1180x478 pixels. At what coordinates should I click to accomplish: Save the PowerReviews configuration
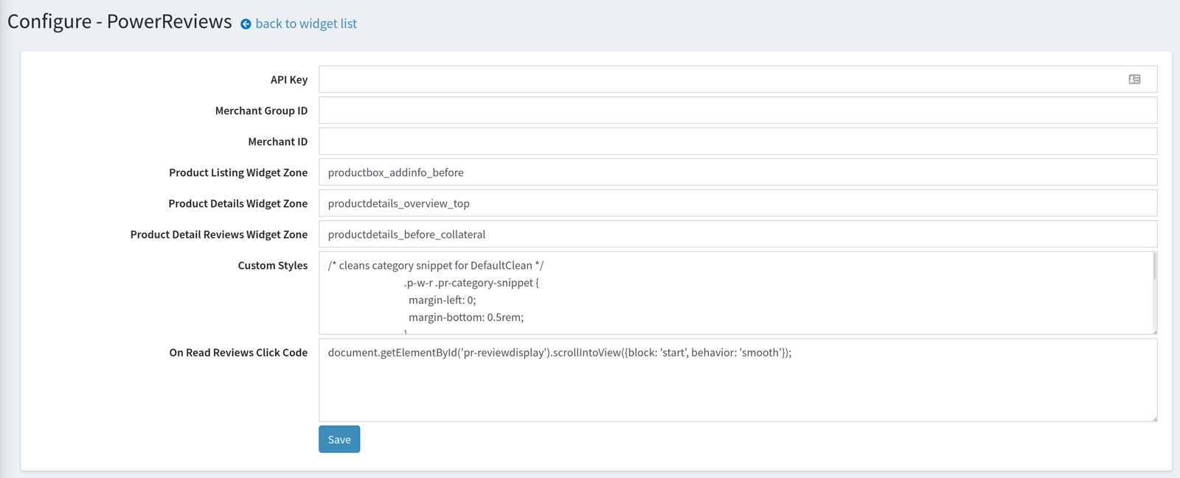(339, 439)
